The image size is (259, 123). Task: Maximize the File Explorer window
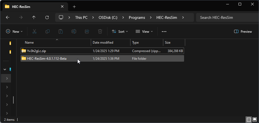pyautogui.click(x=240, y=4)
